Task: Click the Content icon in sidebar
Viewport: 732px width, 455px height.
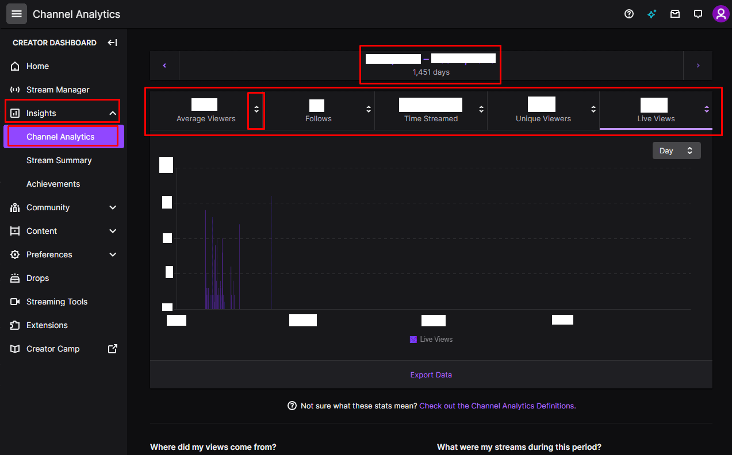Action: pos(15,231)
